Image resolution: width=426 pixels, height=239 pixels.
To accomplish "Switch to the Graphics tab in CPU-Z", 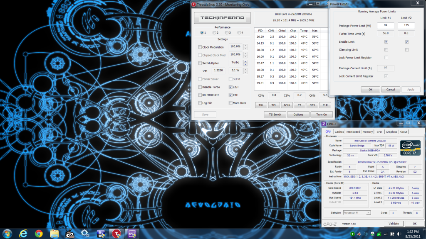I will click(x=391, y=132).
